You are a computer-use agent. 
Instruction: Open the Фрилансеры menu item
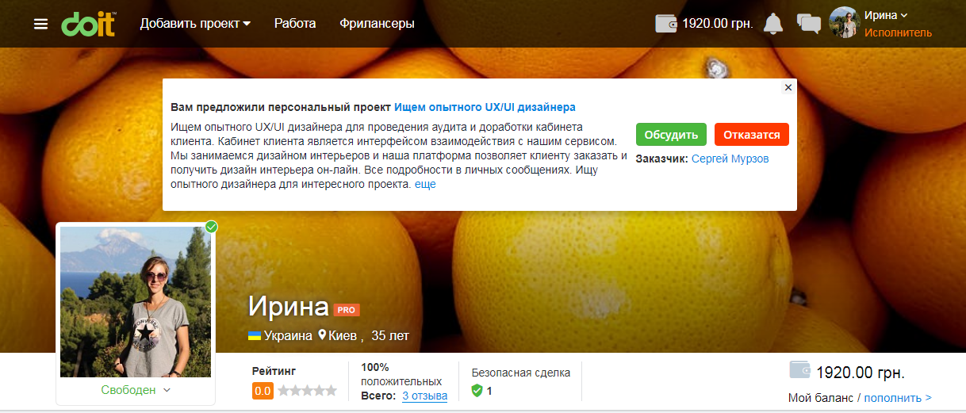pos(377,24)
